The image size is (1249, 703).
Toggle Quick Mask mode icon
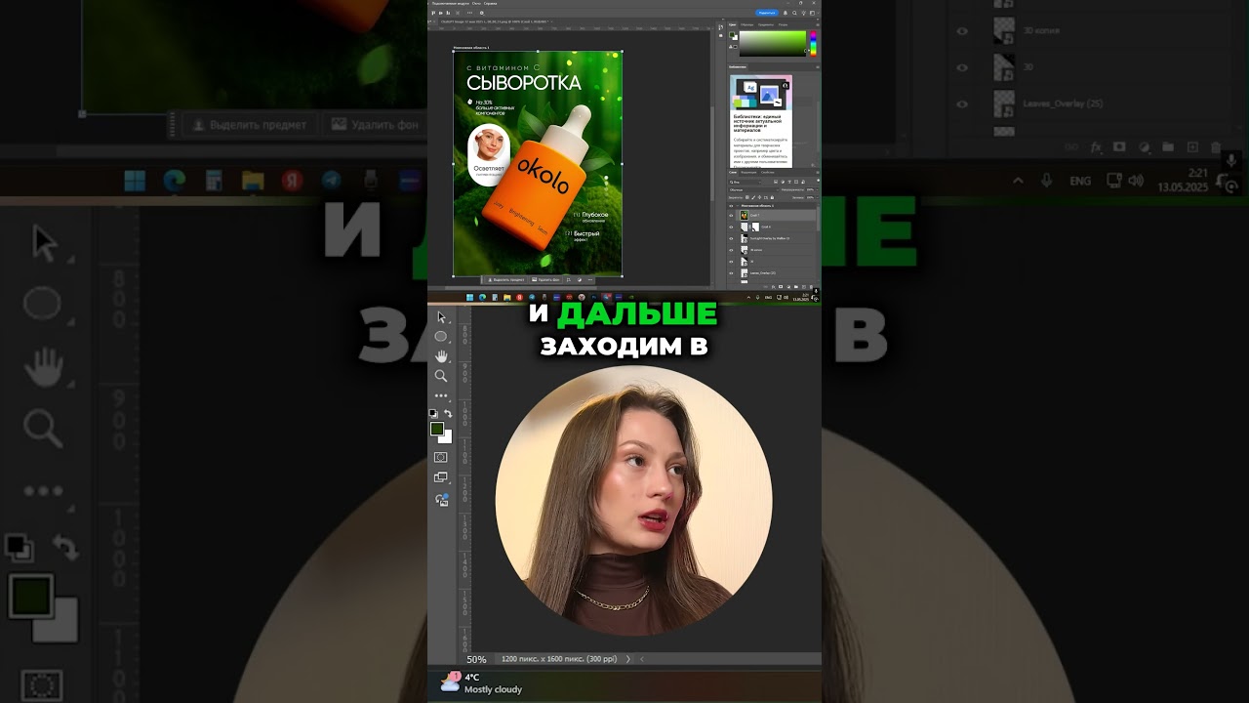click(x=441, y=457)
